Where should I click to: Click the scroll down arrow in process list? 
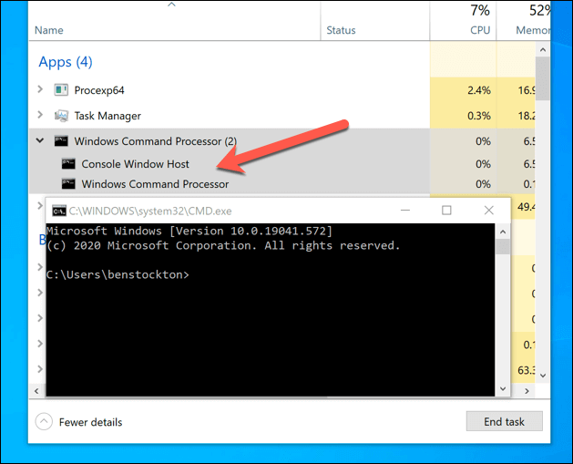(542, 375)
